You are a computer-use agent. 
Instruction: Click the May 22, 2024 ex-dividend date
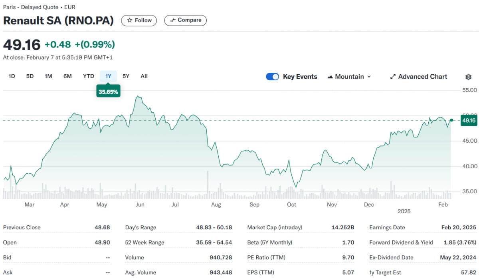pos(458,258)
